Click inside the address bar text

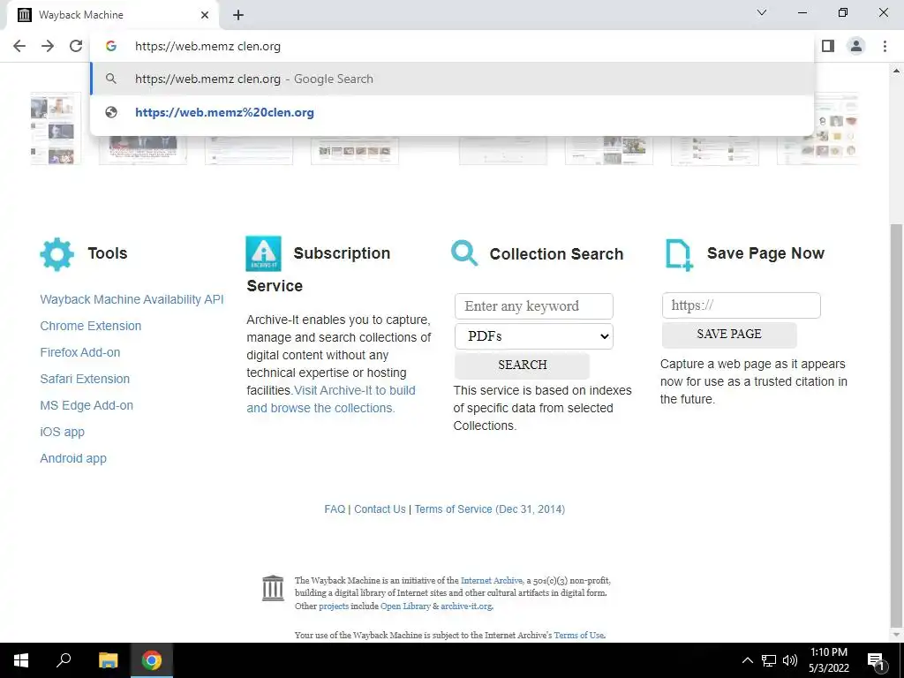click(207, 46)
